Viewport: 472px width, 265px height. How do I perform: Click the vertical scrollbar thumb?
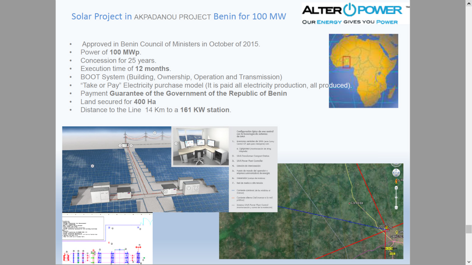pyautogui.click(x=469, y=229)
